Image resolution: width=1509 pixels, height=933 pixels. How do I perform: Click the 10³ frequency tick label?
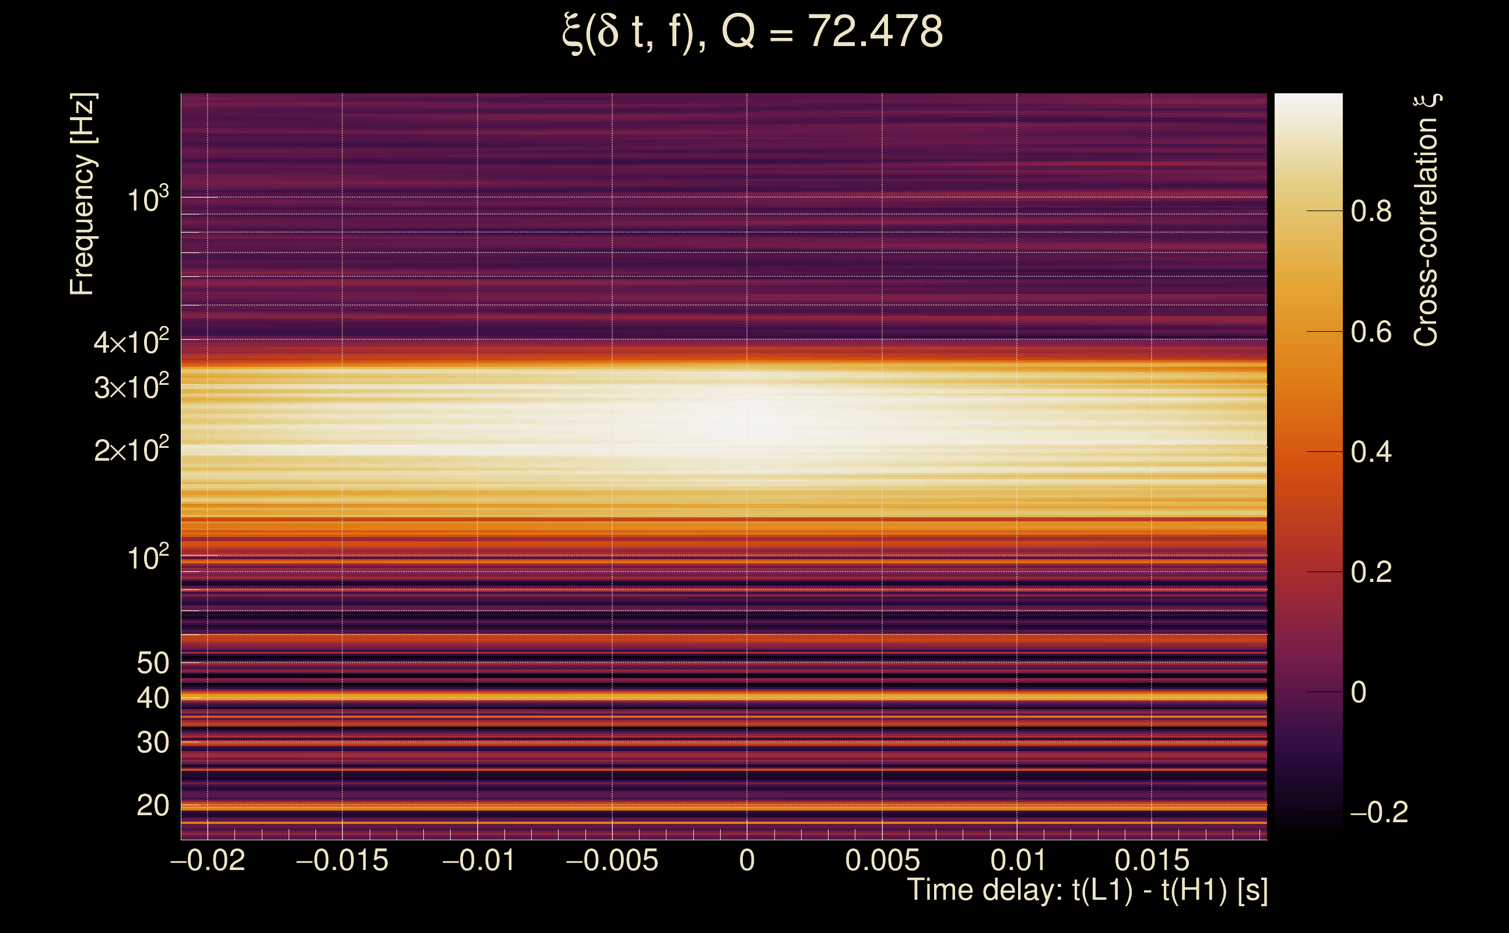(x=148, y=200)
